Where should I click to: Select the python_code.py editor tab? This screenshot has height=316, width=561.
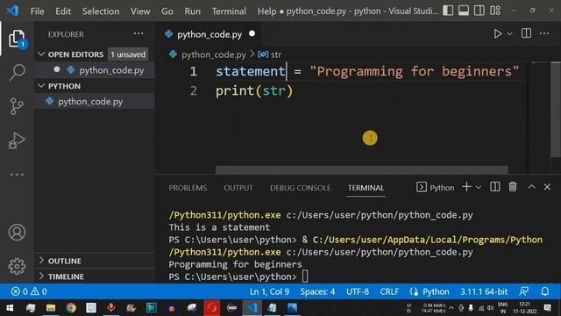209,34
